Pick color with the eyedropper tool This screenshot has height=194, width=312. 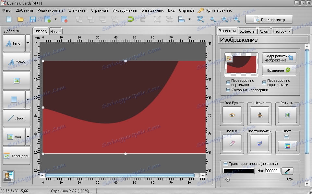point(287,171)
